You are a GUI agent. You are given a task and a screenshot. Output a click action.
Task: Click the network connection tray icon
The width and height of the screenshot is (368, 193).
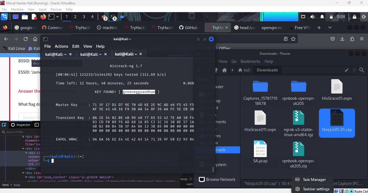tap(303, 17)
